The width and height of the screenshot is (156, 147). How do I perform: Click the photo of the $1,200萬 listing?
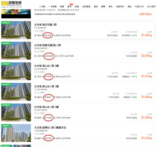coord(16,112)
